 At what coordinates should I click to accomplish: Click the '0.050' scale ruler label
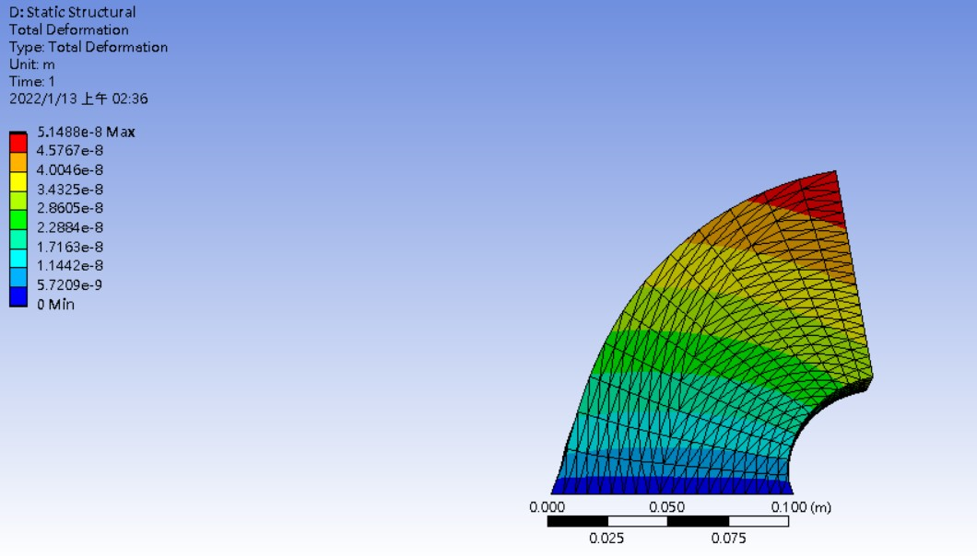(x=666, y=507)
